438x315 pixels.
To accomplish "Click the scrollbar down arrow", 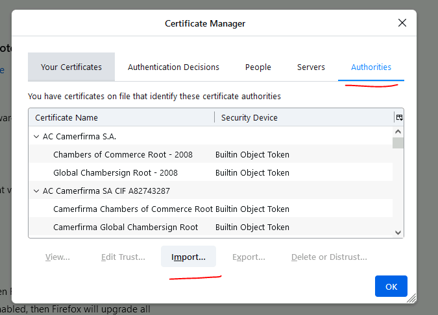I will click(398, 233).
